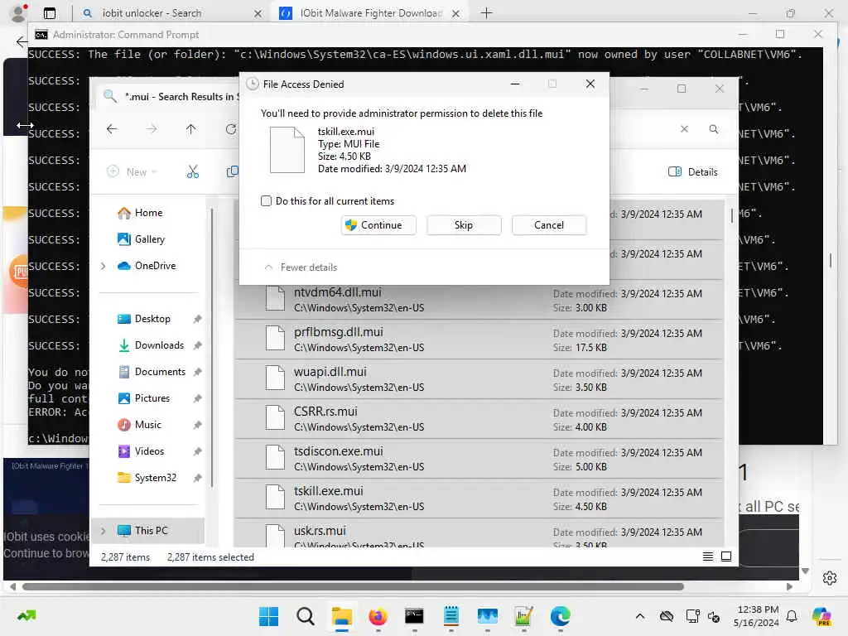Check 'Do this for all current items'
This screenshot has height=636, width=848.
pos(266,201)
